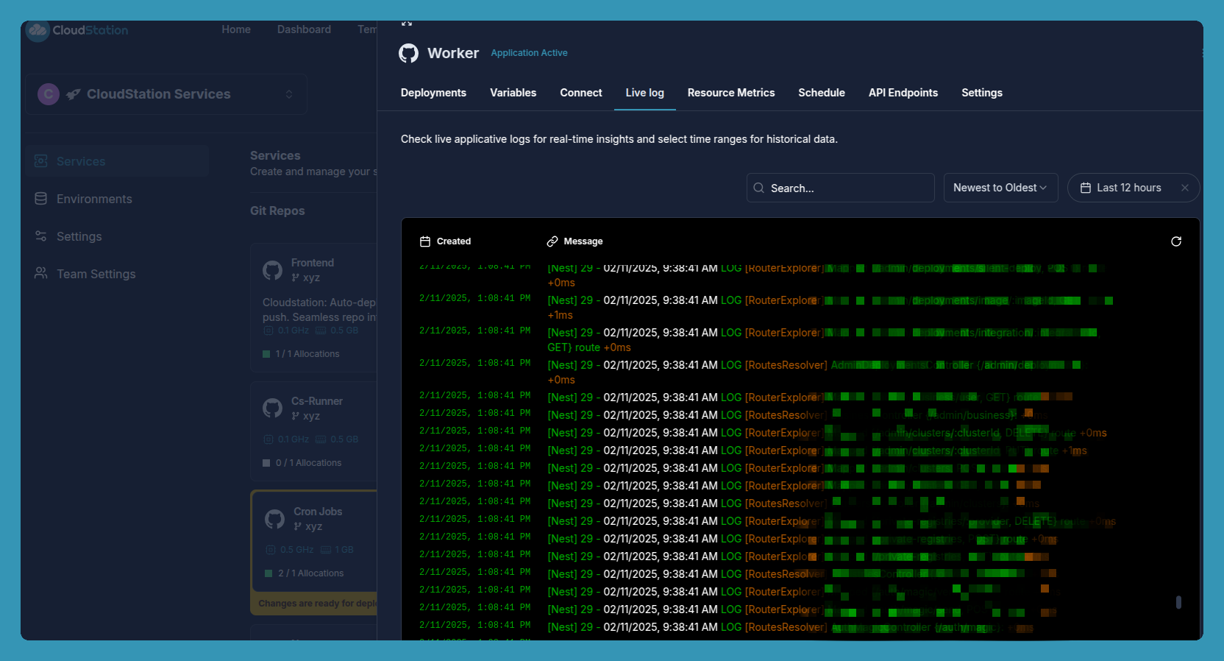Switch to the Connect tab

(x=581, y=93)
